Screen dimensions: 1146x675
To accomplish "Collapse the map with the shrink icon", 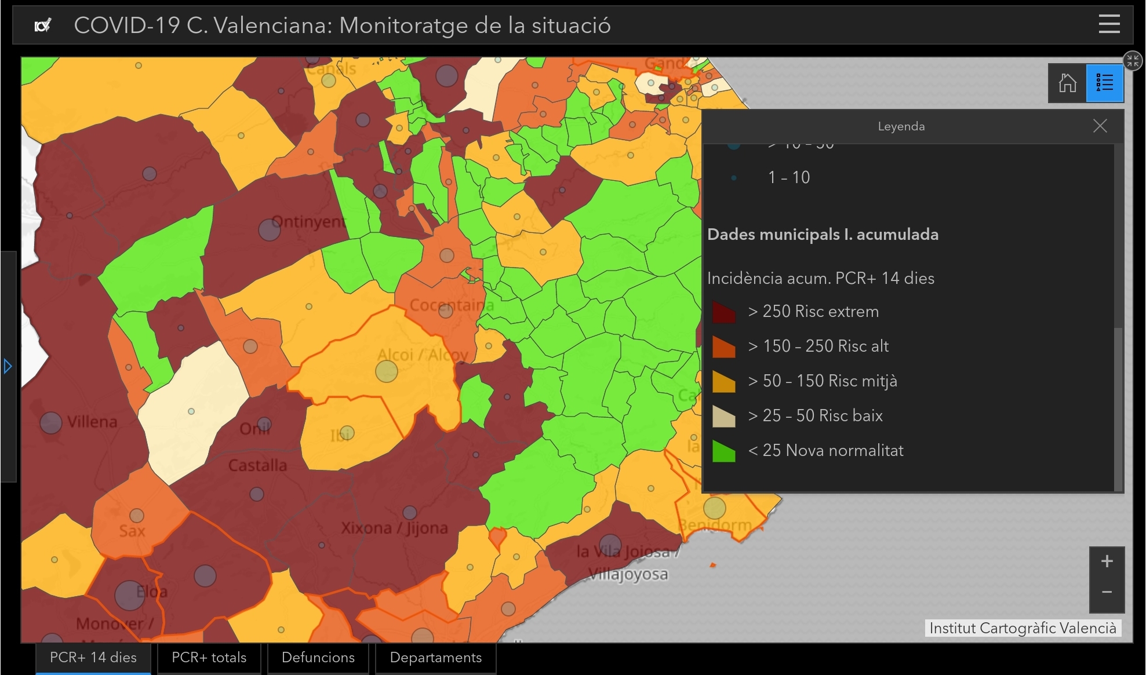I will click(1133, 60).
